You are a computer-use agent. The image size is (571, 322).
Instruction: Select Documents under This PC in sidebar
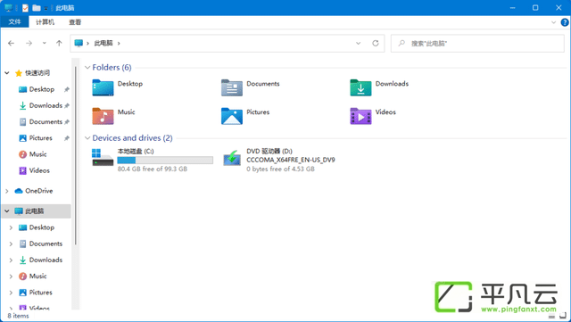click(46, 244)
